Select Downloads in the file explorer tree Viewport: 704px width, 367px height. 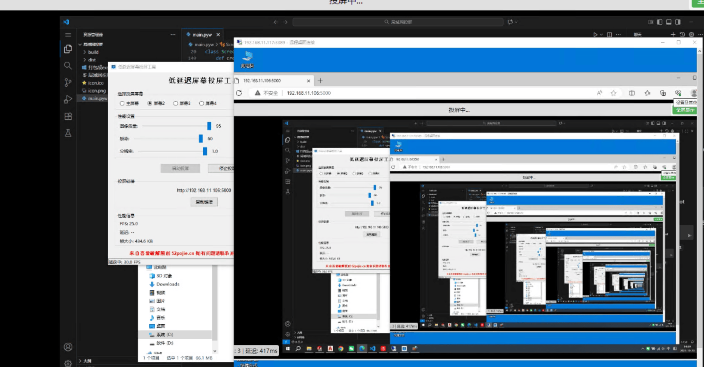(168, 284)
